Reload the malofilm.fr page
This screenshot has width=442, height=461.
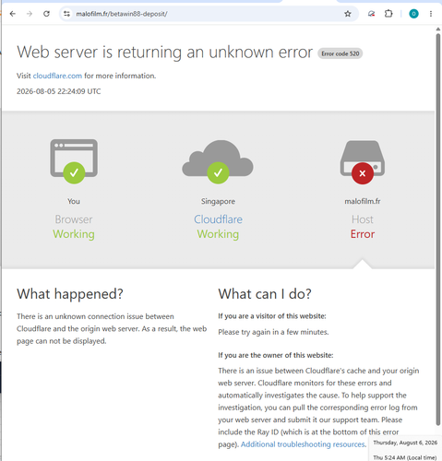46,14
